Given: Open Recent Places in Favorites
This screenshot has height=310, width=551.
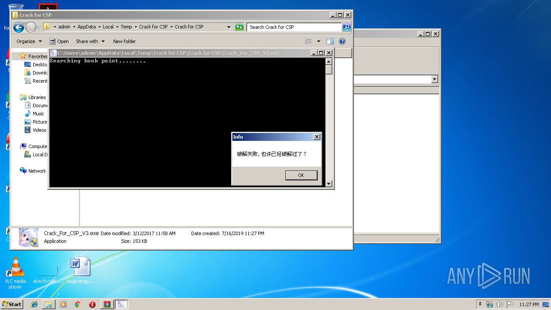Looking at the screenshot, I should pyautogui.click(x=36, y=81).
